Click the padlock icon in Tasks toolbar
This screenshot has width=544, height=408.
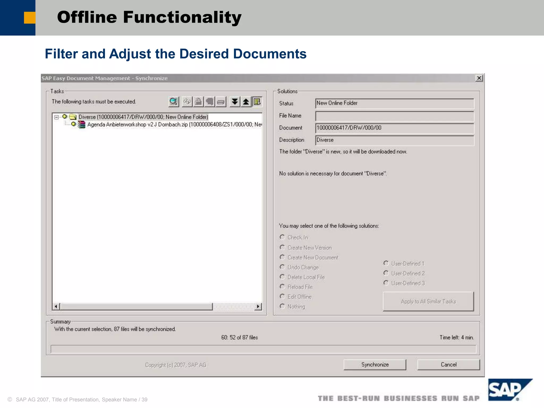(198, 102)
